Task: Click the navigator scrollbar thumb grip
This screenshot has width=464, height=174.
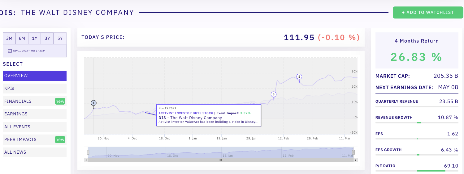Action: point(221,160)
